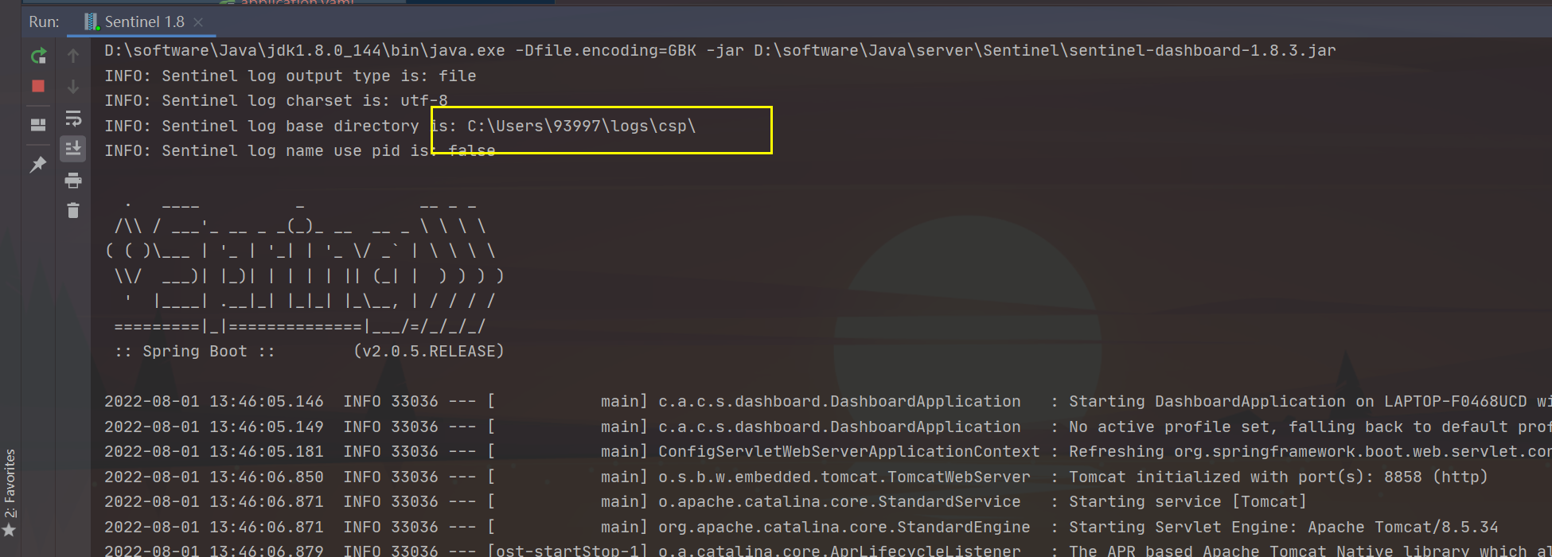Open the restore layout icon in Run panel
This screenshot has height=557, width=1552.
click(x=38, y=125)
